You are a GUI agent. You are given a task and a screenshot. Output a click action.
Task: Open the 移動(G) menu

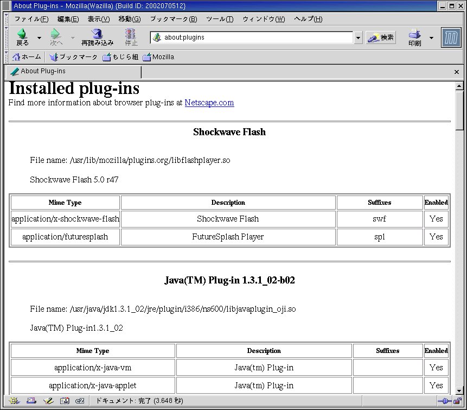pyautogui.click(x=130, y=19)
